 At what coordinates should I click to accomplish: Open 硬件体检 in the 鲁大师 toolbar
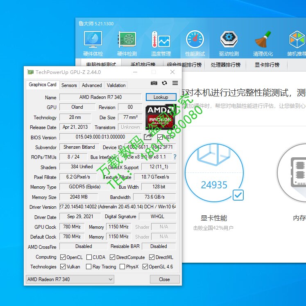[x=93, y=44]
